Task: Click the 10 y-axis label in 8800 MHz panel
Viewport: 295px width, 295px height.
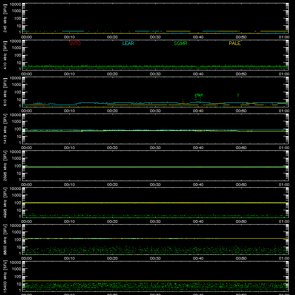Action: [x=19, y=247]
